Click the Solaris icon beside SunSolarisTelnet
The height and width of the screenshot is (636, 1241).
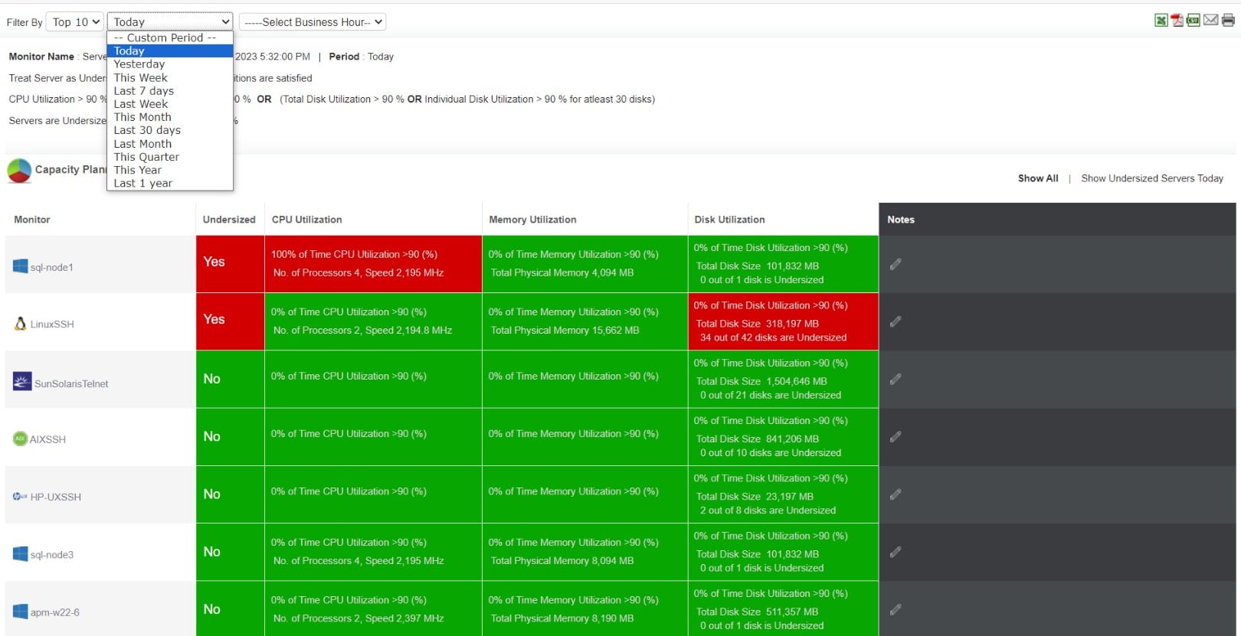[x=22, y=381]
